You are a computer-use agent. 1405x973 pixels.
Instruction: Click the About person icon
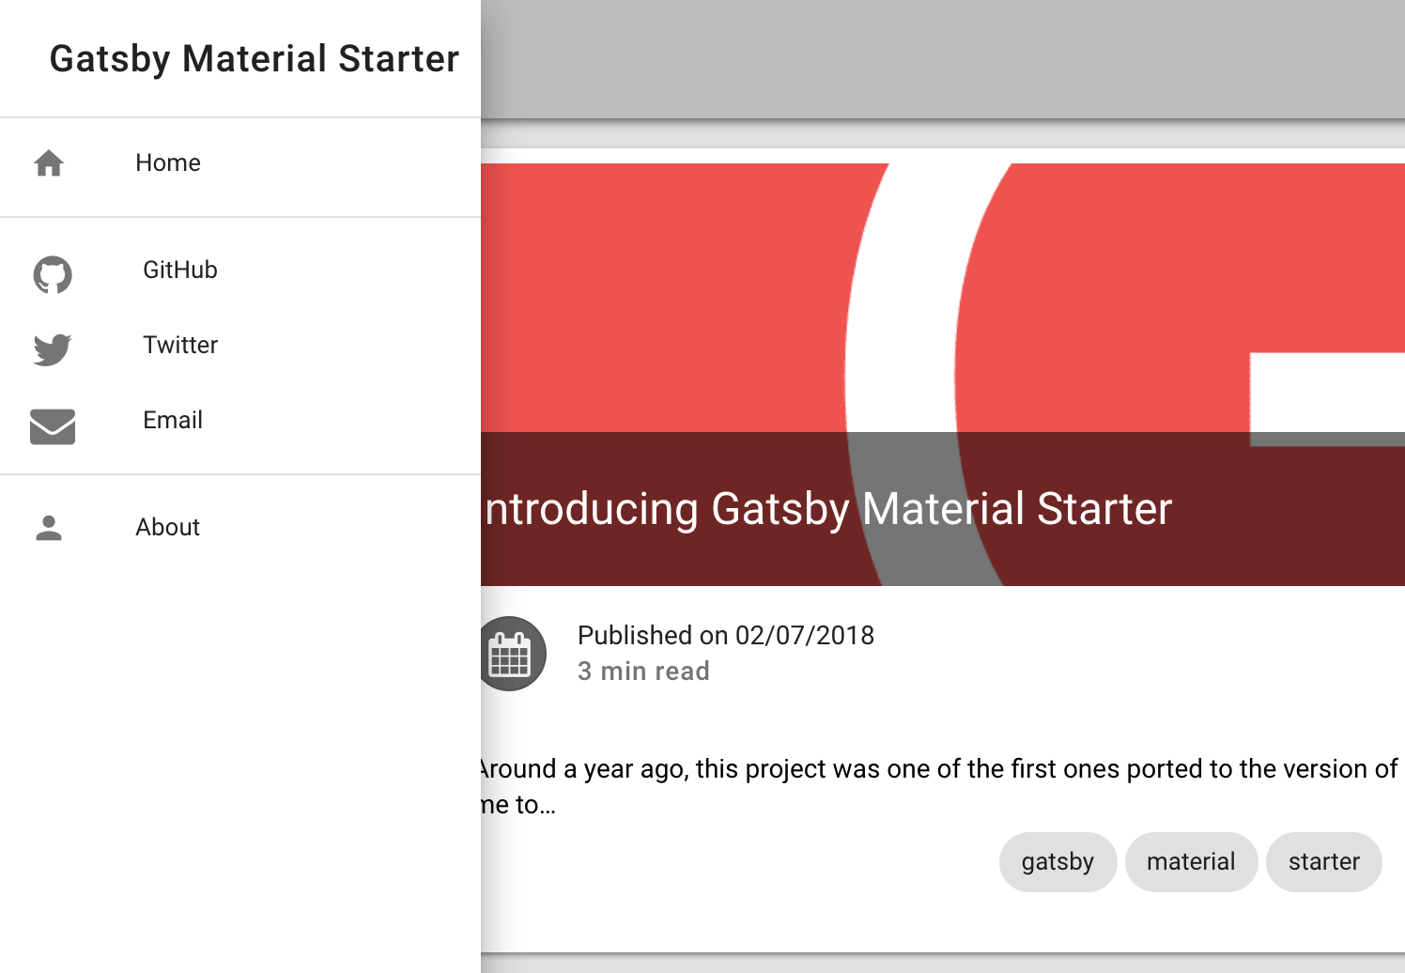tap(49, 528)
